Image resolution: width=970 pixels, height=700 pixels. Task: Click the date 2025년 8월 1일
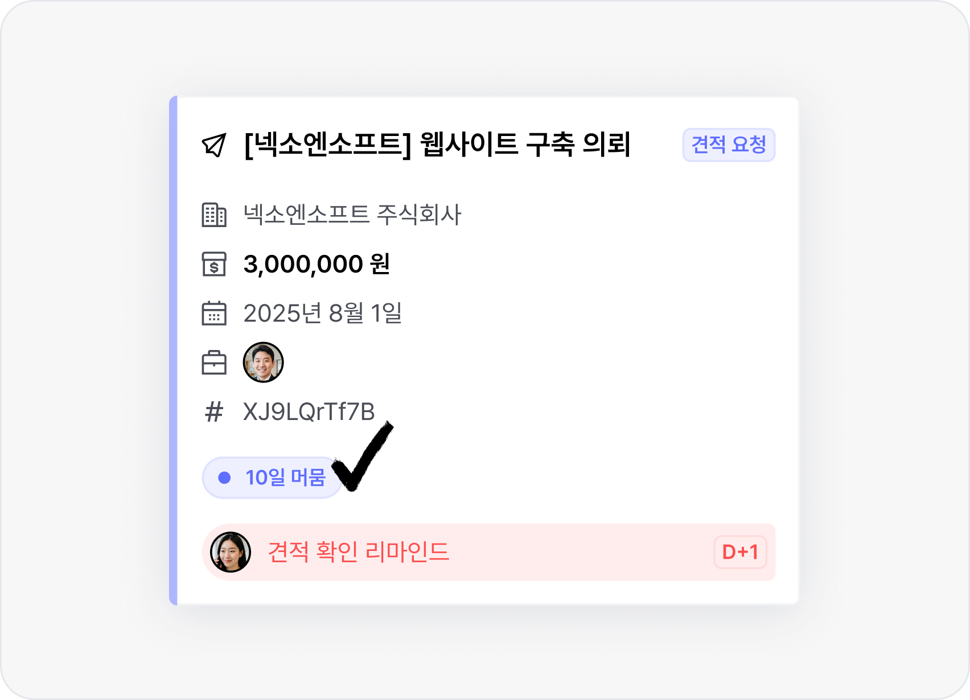tap(323, 314)
